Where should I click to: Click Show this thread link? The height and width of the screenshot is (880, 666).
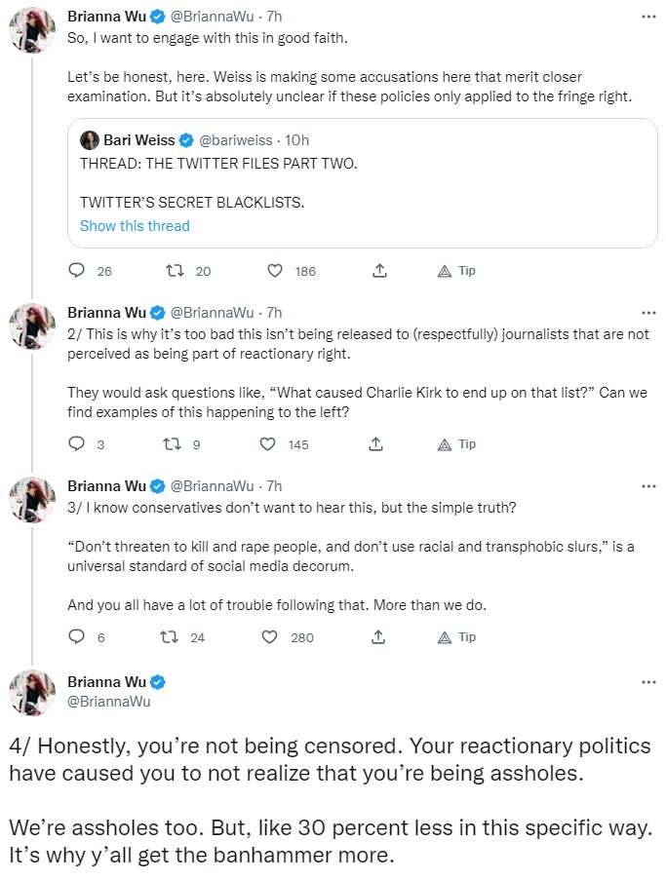point(135,226)
